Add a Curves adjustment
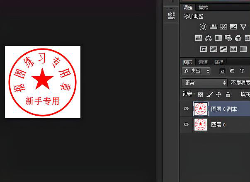Viewport: 250px width, 182px height. click(x=223, y=27)
